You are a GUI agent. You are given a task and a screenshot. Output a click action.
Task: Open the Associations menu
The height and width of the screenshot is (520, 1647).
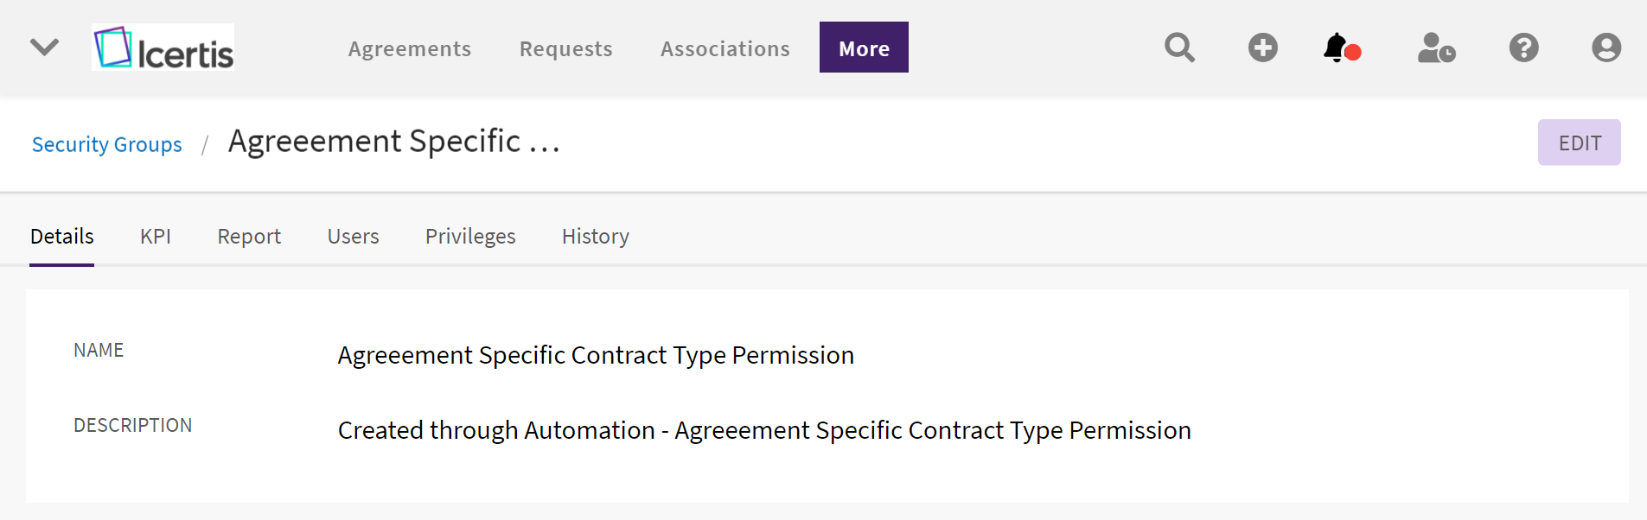725,49
